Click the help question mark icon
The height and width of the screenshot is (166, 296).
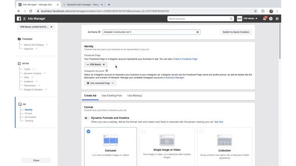point(277,18)
